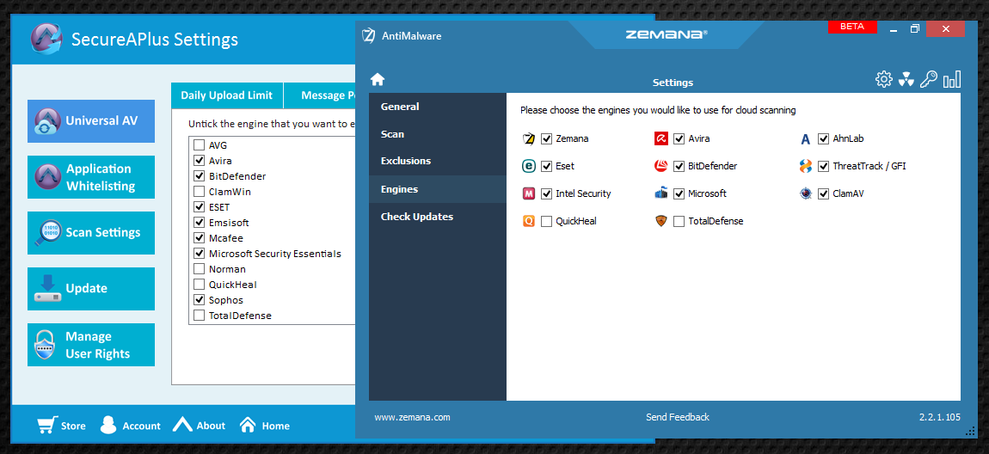This screenshot has width=989, height=454.
Task: Click the TotalDefense shield icon in Zemana
Action: 661,221
